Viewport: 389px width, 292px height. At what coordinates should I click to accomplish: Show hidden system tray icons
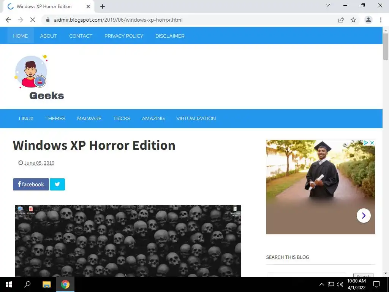pos(321,284)
